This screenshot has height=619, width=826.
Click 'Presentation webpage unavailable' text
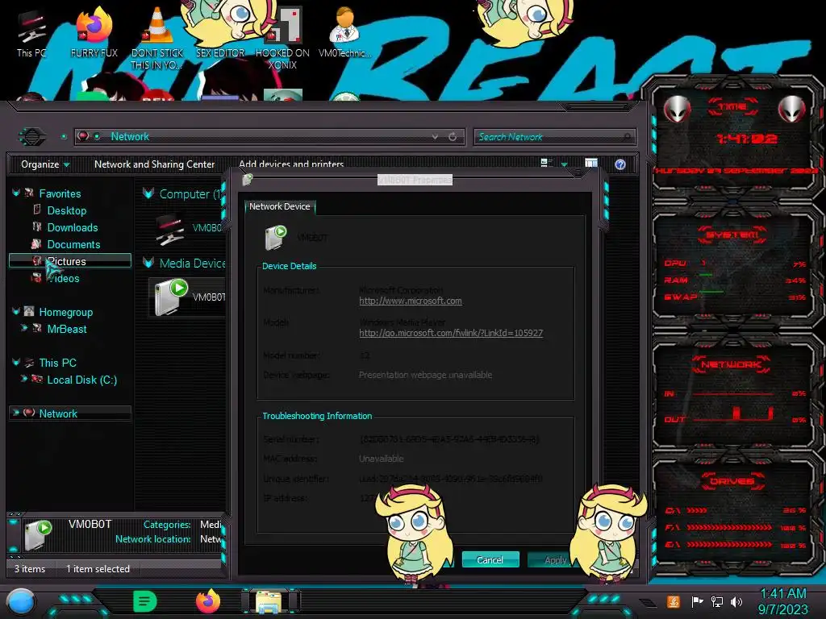click(x=426, y=375)
